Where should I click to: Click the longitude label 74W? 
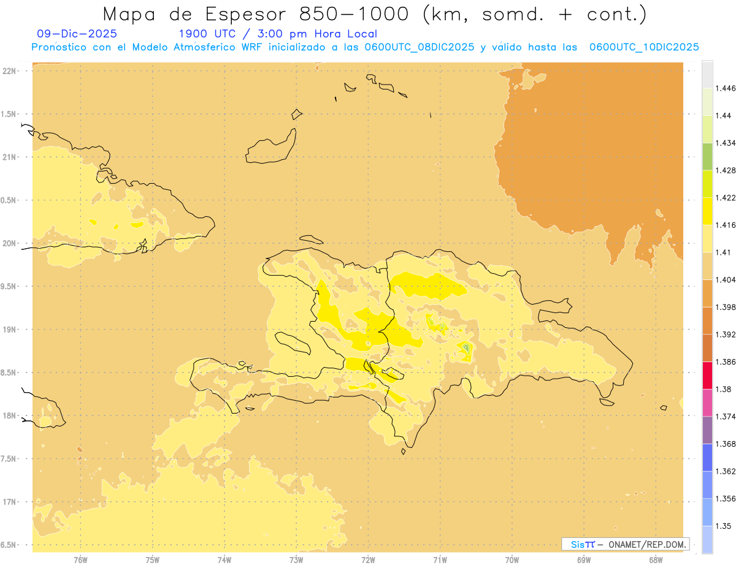[224, 559]
